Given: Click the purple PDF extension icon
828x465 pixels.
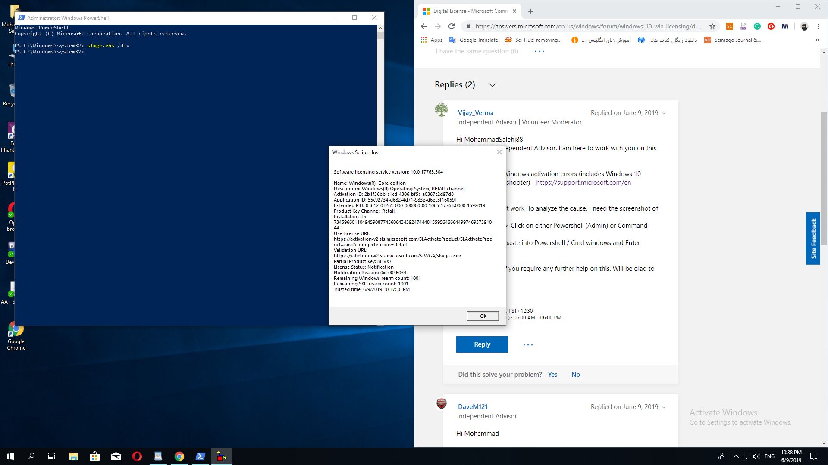Looking at the screenshot, I should [743, 26].
